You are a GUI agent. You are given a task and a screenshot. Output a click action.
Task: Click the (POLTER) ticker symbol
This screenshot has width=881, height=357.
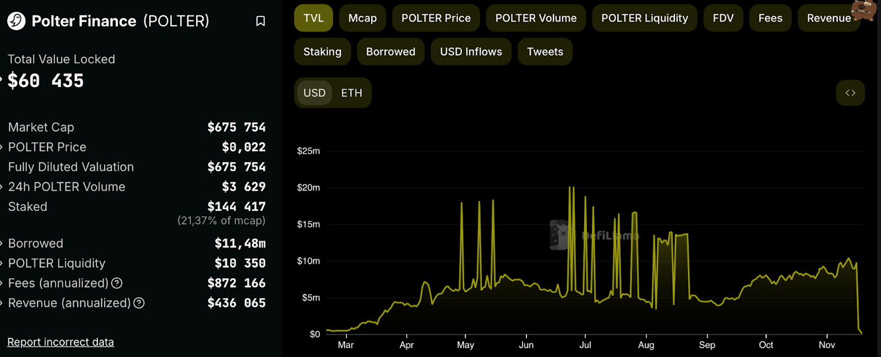(176, 21)
